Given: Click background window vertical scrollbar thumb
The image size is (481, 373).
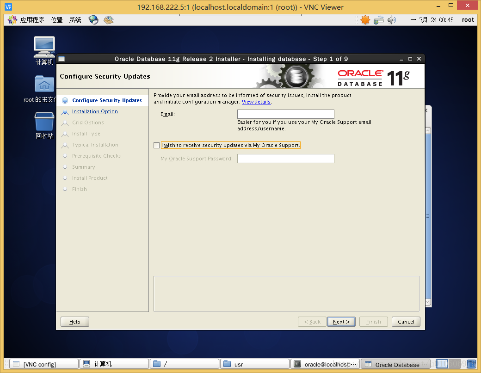Looking at the screenshot, I should pyautogui.click(x=428, y=216).
